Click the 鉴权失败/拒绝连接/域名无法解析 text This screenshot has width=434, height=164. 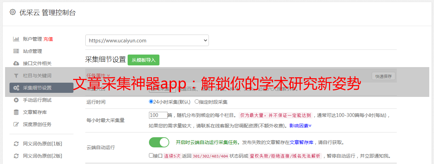[285, 156]
